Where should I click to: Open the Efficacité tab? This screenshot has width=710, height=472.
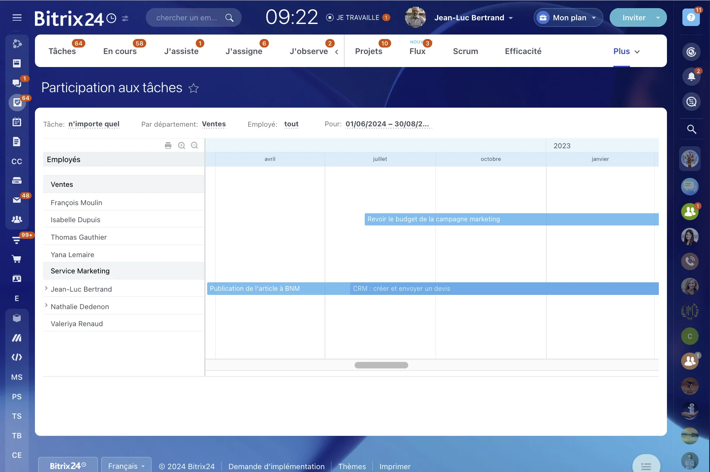coord(523,51)
